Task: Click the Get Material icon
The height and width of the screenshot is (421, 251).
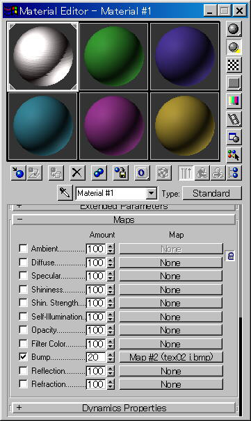Action: (18, 173)
